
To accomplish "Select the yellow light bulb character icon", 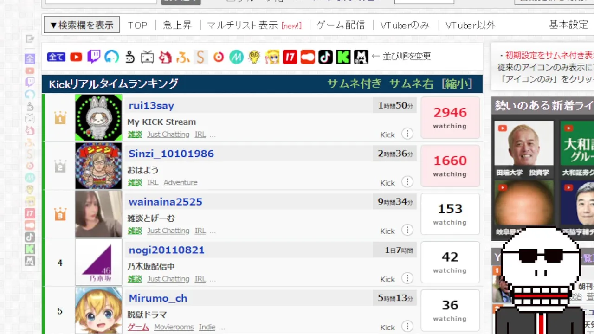I will click(x=254, y=57).
